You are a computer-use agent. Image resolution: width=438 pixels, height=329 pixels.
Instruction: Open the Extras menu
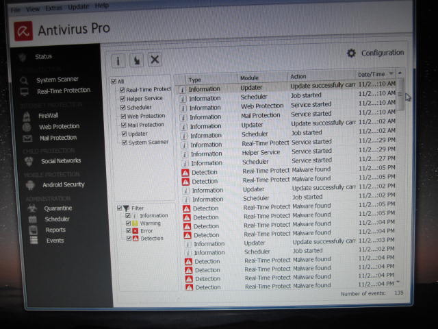53,8
